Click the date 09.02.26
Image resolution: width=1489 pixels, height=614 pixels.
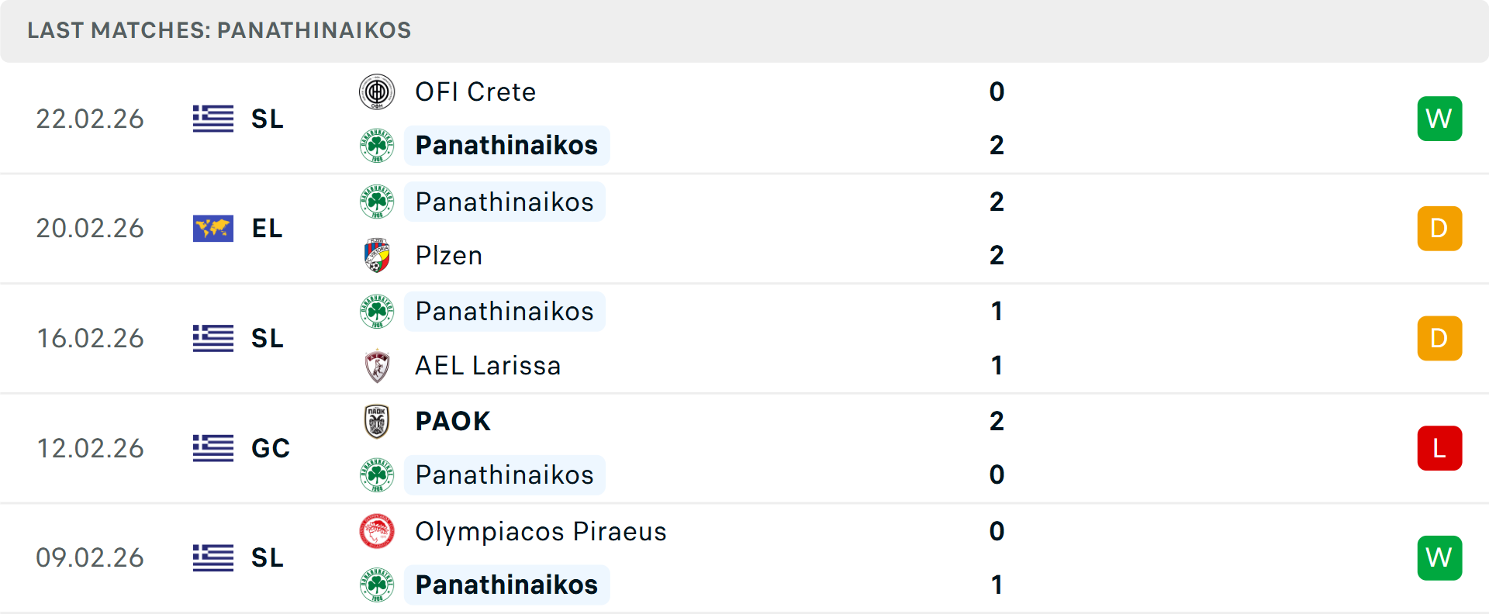[x=90, y=557]
